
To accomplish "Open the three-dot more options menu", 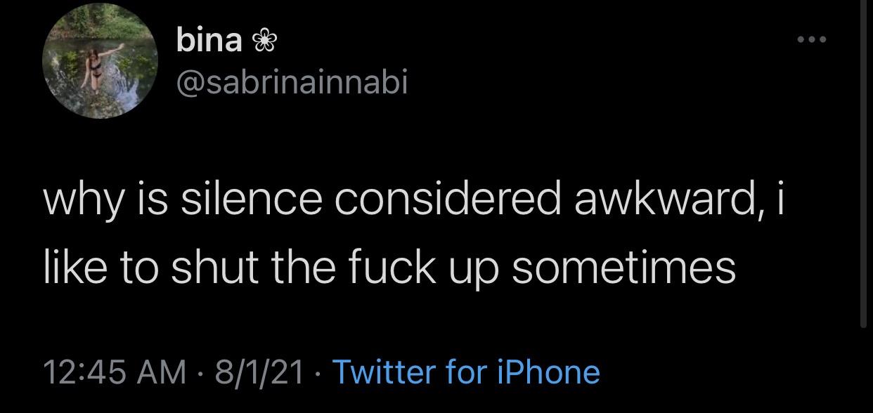I will point(812,39).
